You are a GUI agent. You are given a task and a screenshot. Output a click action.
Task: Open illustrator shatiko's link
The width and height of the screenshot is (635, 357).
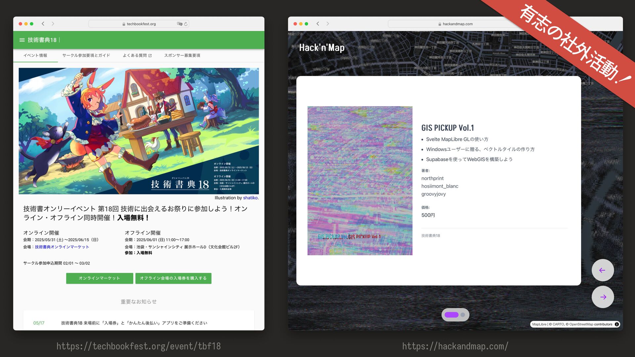250,198
